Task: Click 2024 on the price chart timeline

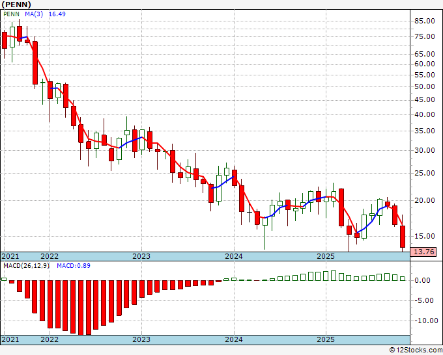Action: (234, 256)
